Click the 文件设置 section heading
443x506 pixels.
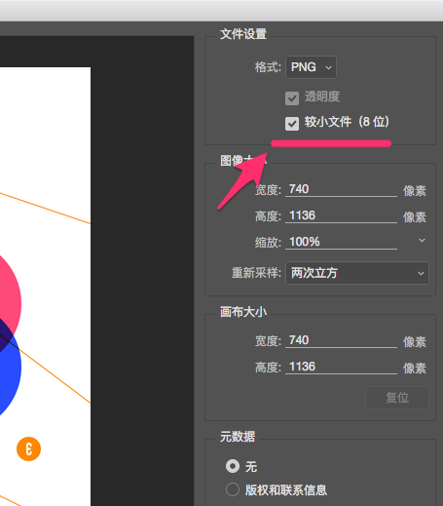pyautogui.click(x=243, y=34)
